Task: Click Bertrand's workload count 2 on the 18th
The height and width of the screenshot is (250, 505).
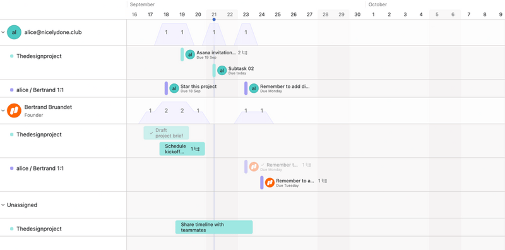Action: 166,111
